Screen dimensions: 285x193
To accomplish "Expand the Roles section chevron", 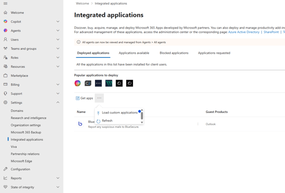I will [x=58, y=57].
